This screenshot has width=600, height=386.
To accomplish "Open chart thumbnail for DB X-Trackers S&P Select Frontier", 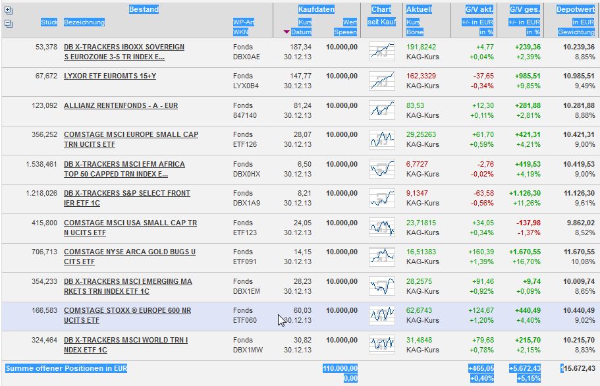I will click(382, 198).
